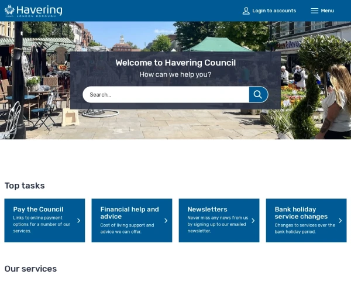This screenshot has width=351, height=281.
Task: Click 'Welcome to Havering Council' heading
Action: pyautogui.click(x=175, y=63)
